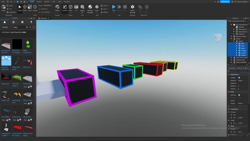Activate the Move tool
The width and height of the screenshot is (250, 141).
tap(25, 8)
